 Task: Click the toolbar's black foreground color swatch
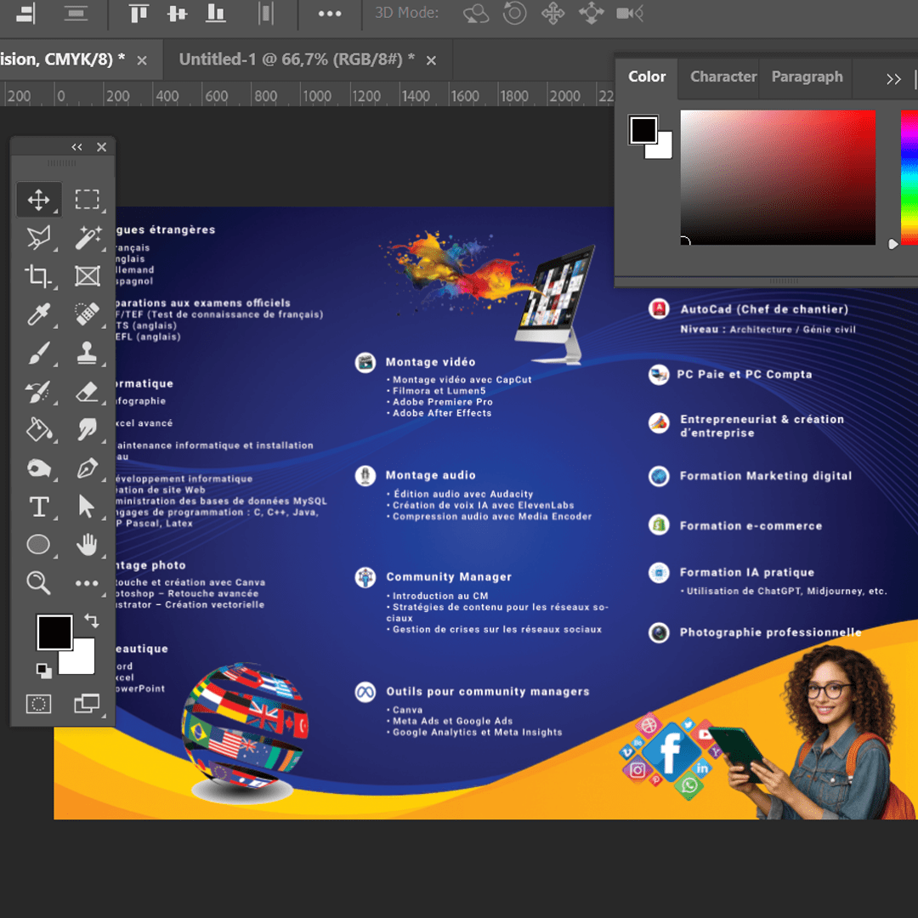pos(54,632)
